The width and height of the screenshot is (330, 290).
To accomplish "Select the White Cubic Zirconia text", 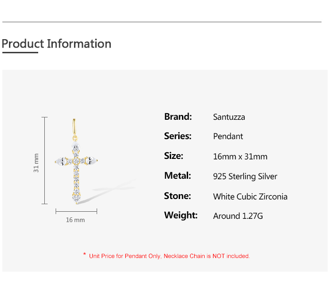I will click(x=250, y=197).
